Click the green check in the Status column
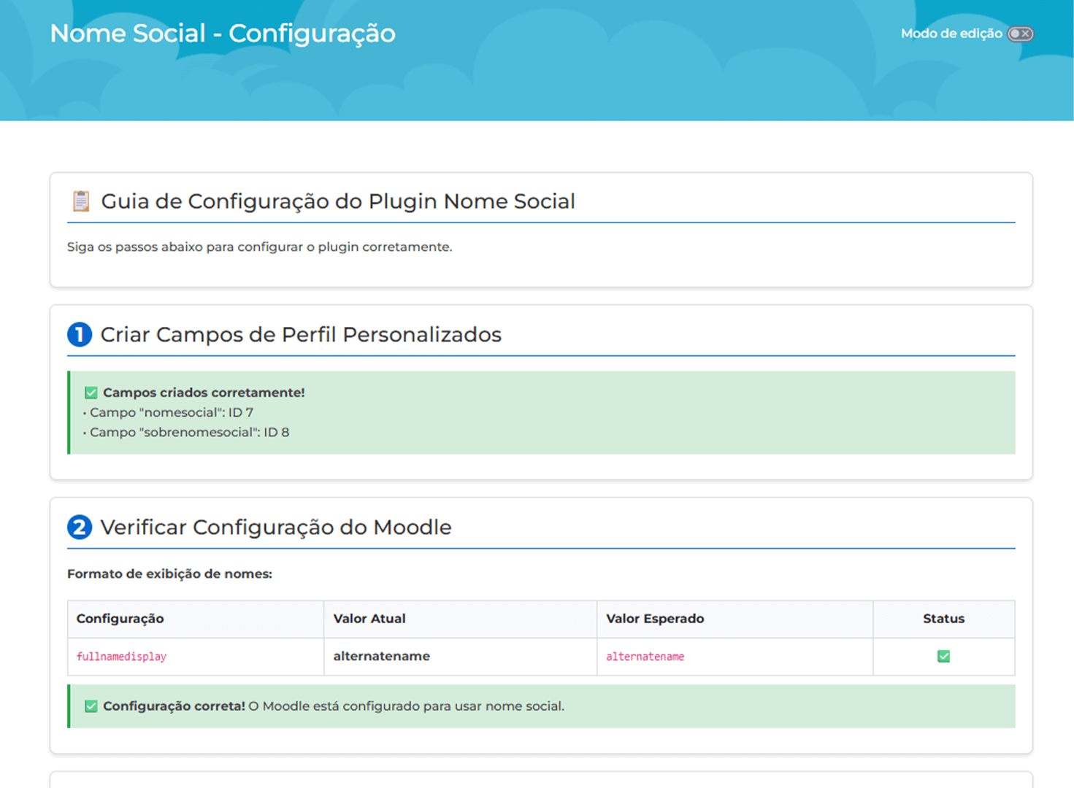The width and height of the screenshot is (1074, 788). pos(943,657)
